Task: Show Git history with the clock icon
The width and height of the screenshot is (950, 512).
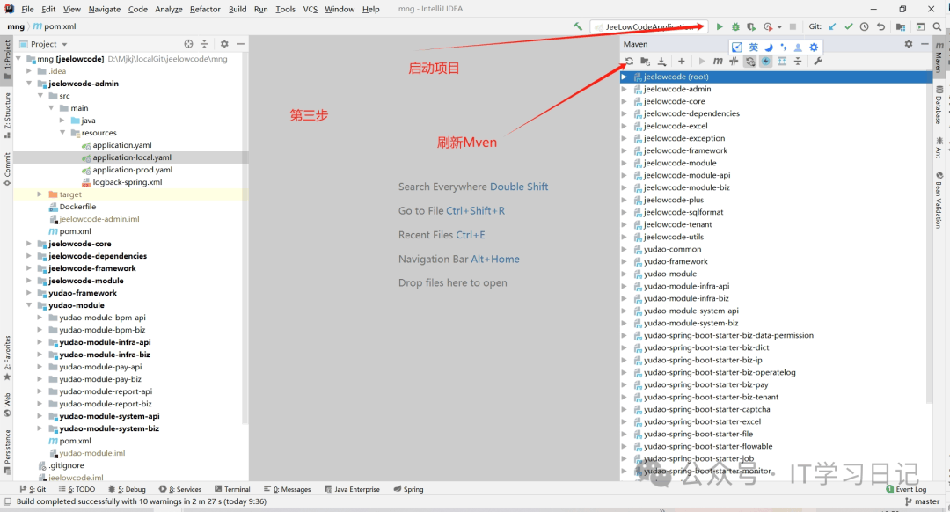Action: coord(865,26)
